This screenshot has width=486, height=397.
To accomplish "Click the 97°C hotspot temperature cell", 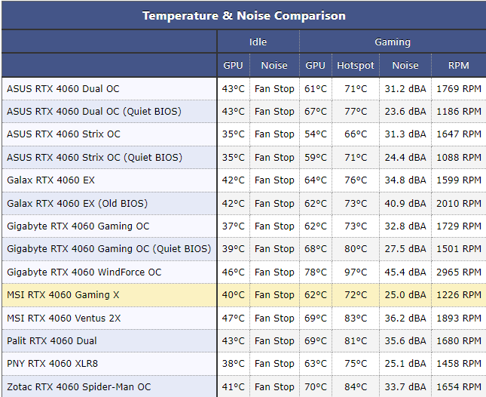I will pyautogui.click(x=356, y=272).
